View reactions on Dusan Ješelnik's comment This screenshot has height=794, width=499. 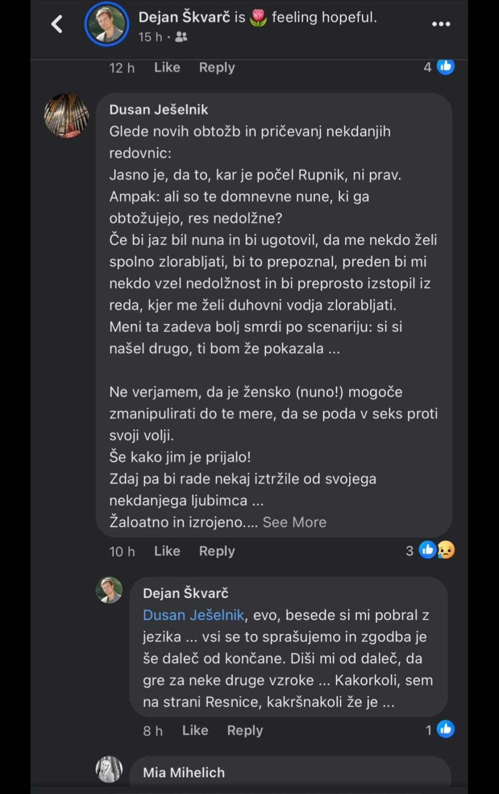[436, 550]
